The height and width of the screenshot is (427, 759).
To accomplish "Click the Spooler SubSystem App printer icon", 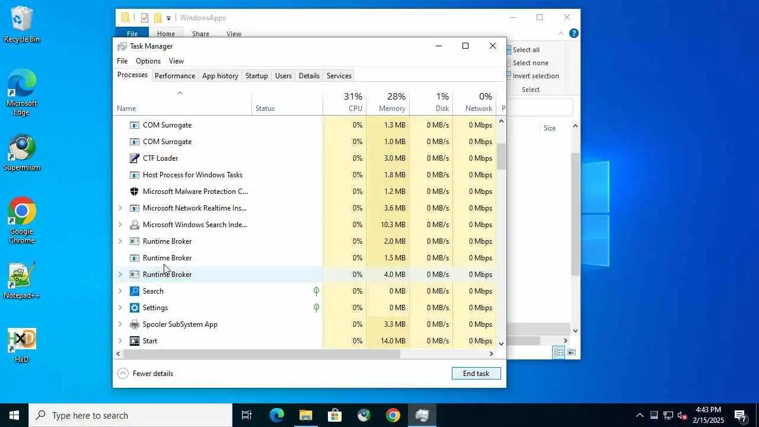I will 135,324.
